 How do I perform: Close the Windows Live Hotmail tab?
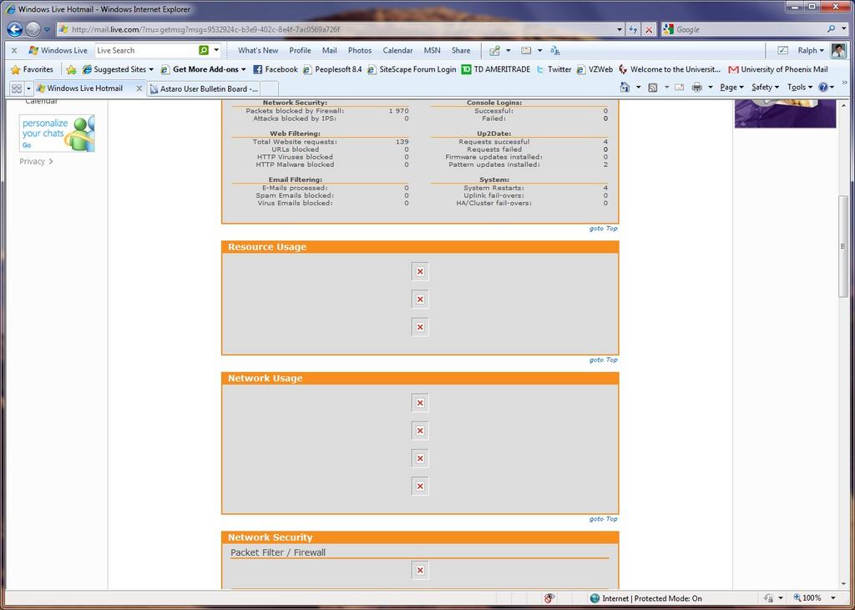tap(139, 88)
